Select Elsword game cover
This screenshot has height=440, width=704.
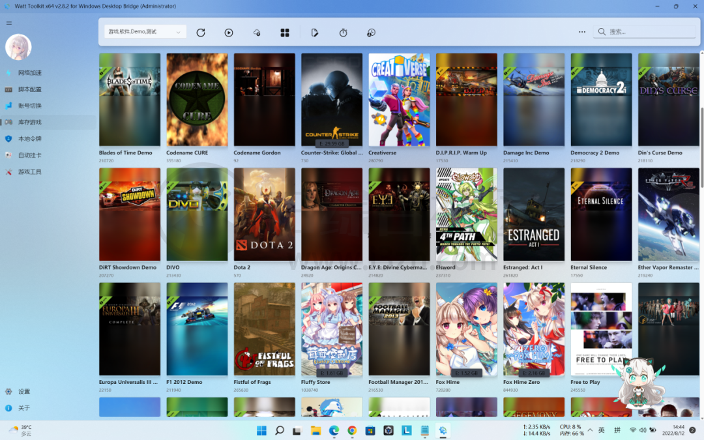[x=467, y=214]
